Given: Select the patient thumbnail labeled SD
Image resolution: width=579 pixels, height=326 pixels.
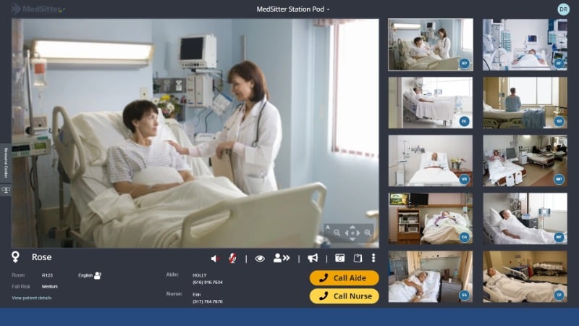Looking at the screenshot, I should click(525, 103).
